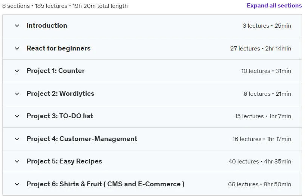Click the Expand all sections link
This screenshot has height=196, width=305.
tap(274, 6)
